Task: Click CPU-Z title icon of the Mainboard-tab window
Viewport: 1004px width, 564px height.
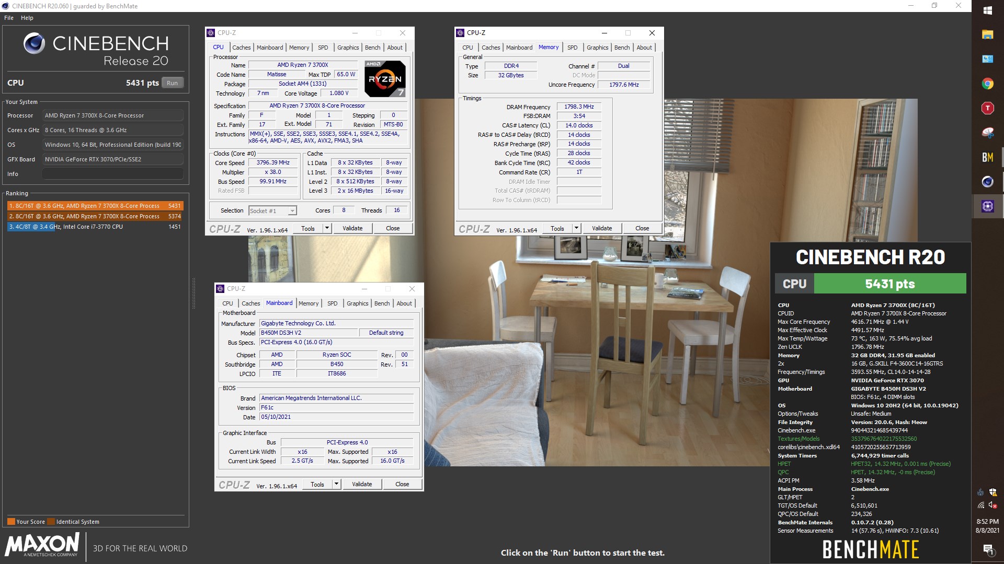Action: point(220,288)
